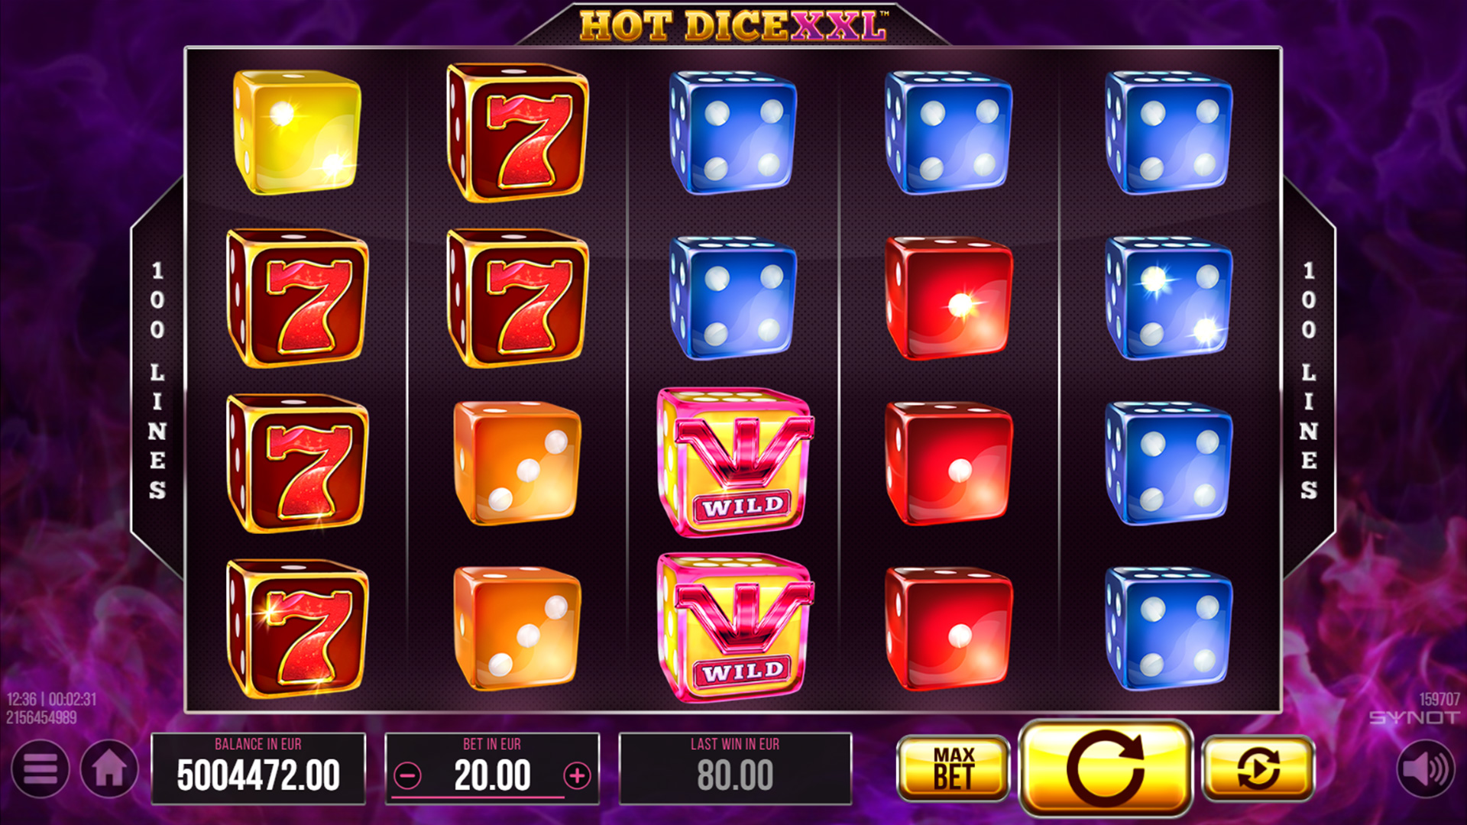Click the sparkling red die in fourth reel

(949, 298)
